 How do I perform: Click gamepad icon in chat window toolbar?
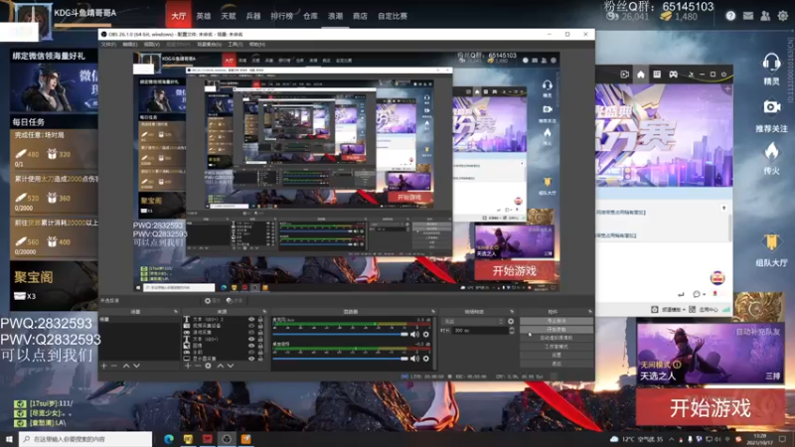673,74
